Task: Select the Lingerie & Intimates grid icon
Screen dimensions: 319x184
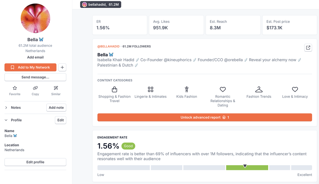Action: 151,89
